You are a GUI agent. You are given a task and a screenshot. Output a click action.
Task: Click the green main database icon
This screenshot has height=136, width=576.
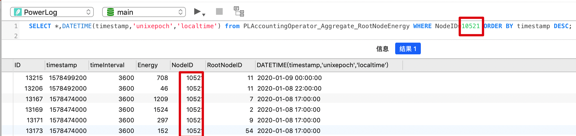(x=111, y=12)
